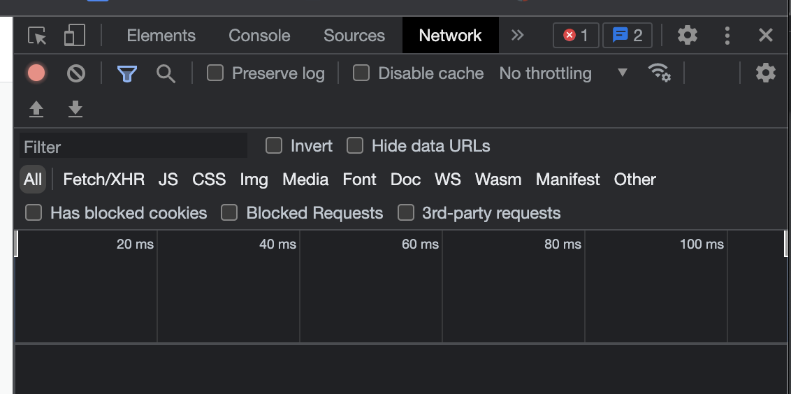Open the No throttling dropdown
Screen dimensions: 791x394
563,73
